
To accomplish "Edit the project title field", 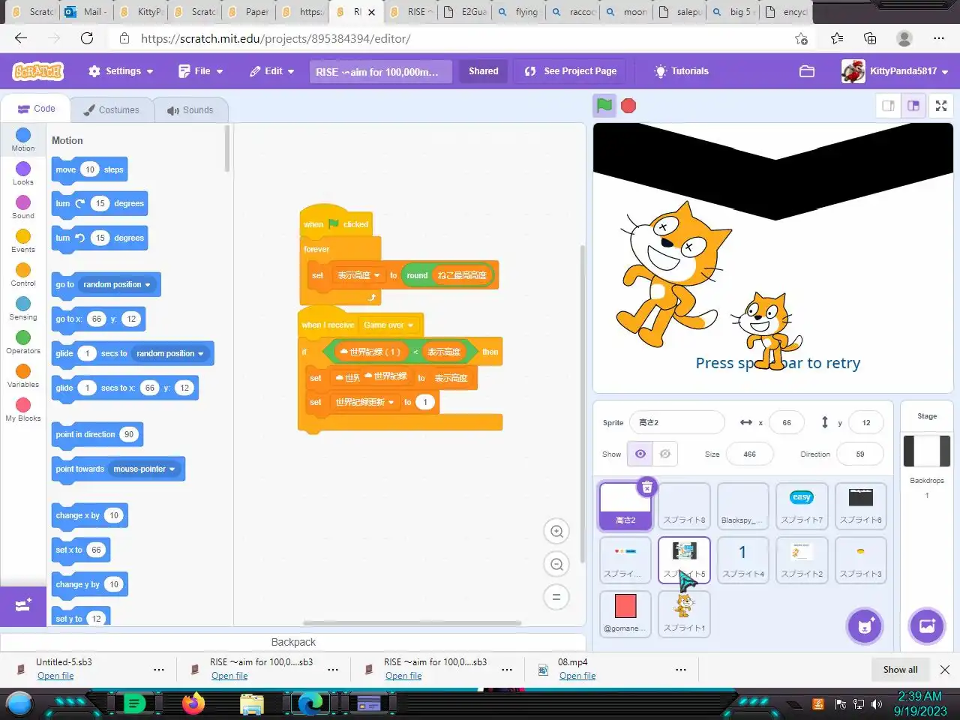I will 380,71.
